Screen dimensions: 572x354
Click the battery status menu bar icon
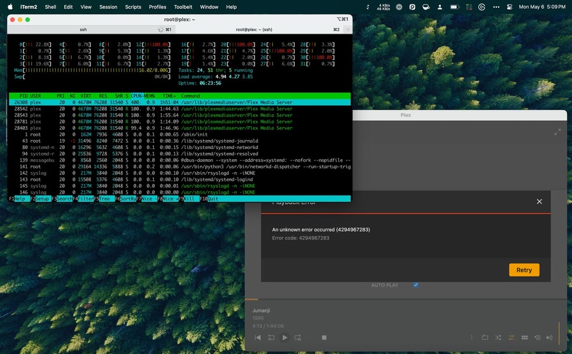click(454, 7)
